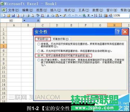This screenshot has width=130, height=112.
Task: Close the 安全性 dialog with X
Action: pyautogui.click(x=125, y=32)
